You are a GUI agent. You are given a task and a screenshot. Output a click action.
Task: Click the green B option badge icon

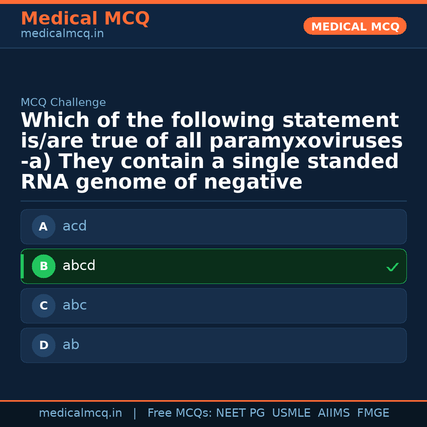43,266
